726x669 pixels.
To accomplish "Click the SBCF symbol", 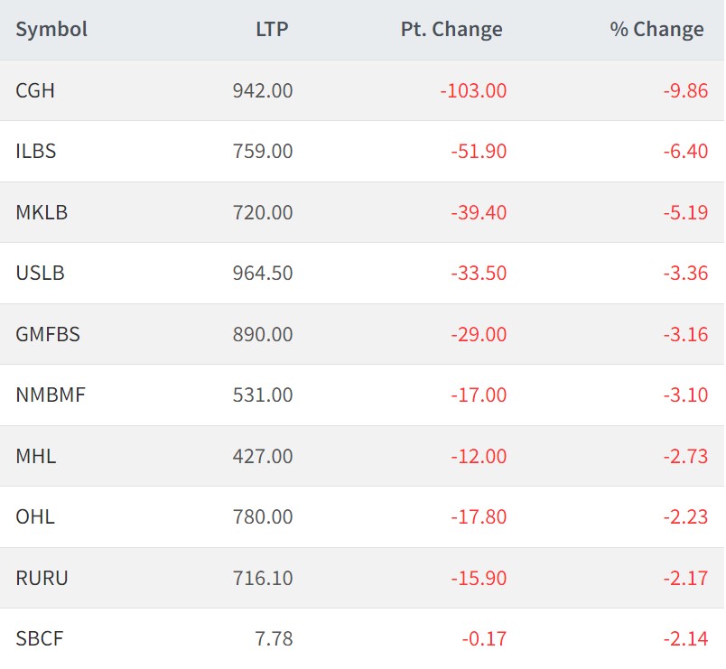I will (40, 638).
